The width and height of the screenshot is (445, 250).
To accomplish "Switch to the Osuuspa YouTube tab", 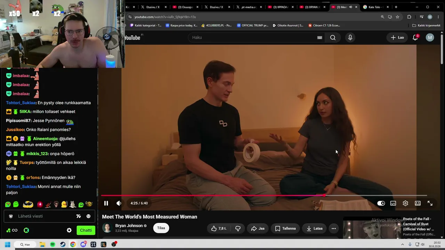I will click(x=185, y=7).
